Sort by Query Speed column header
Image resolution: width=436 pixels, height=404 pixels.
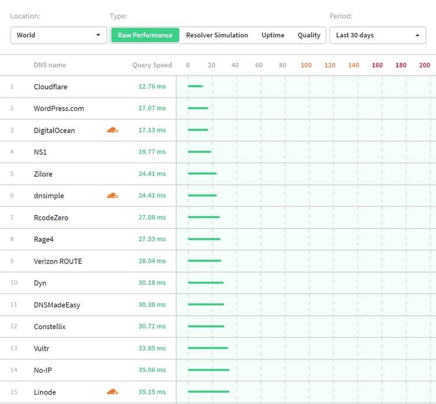152,65
